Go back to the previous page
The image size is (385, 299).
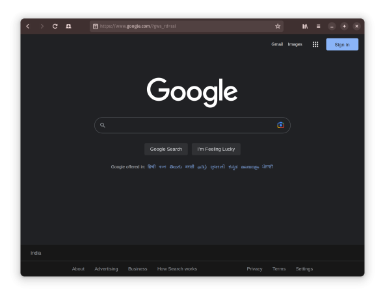(x=28, y=26)
